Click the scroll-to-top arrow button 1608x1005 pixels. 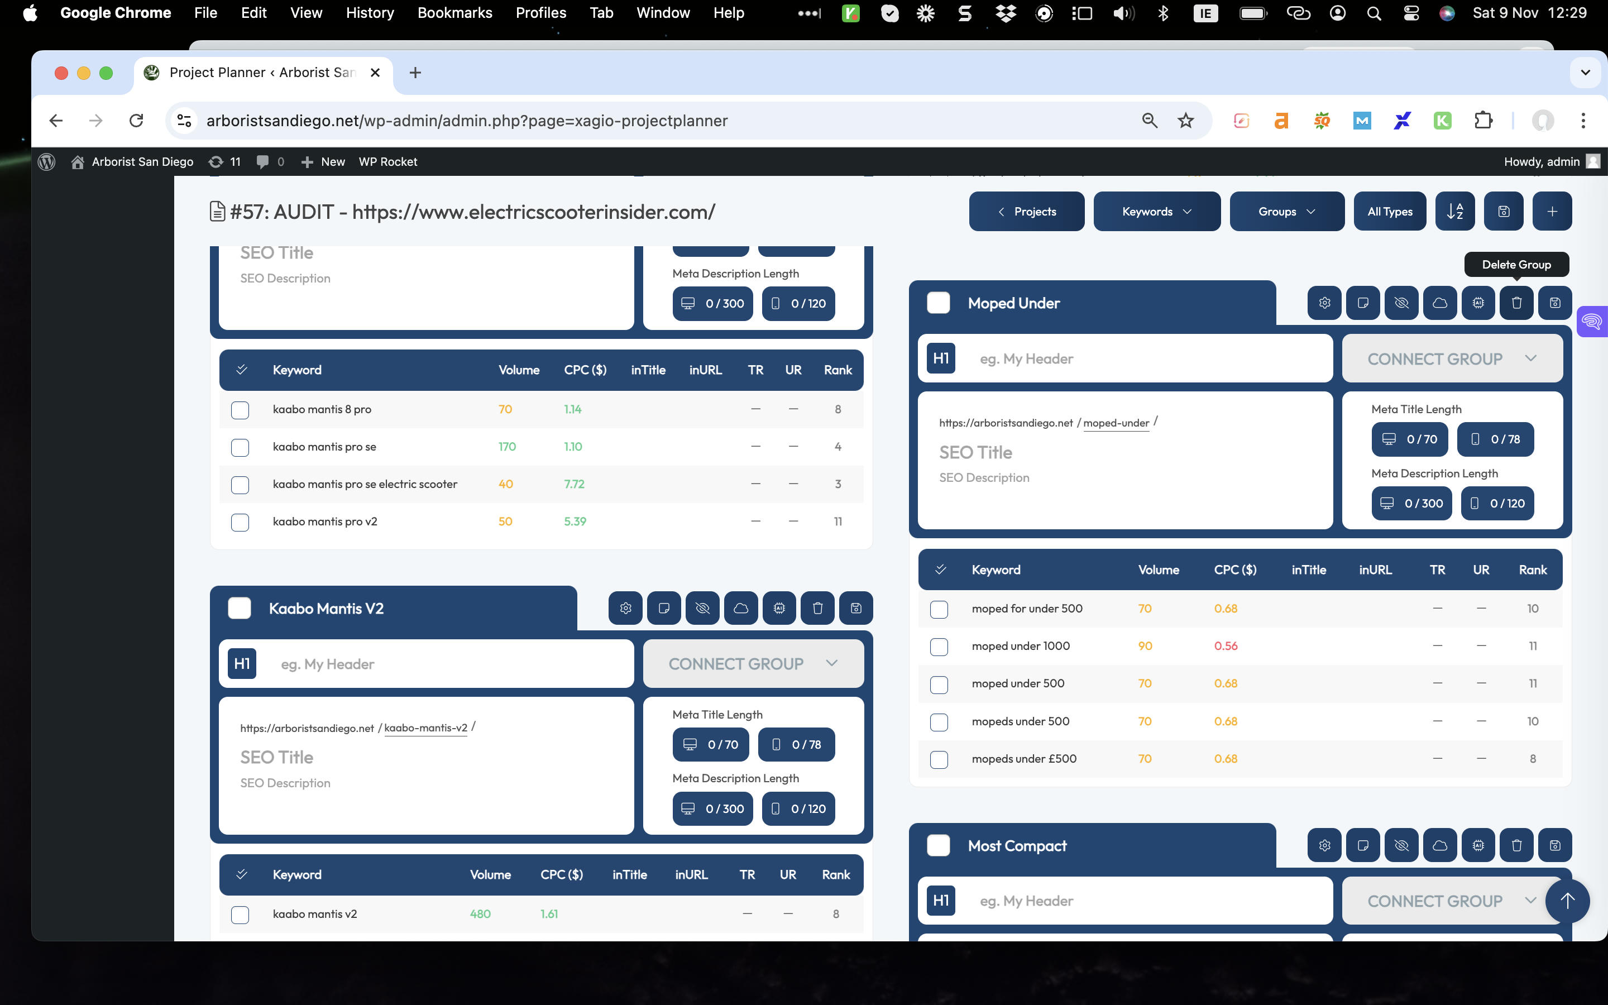point(1567,901)
